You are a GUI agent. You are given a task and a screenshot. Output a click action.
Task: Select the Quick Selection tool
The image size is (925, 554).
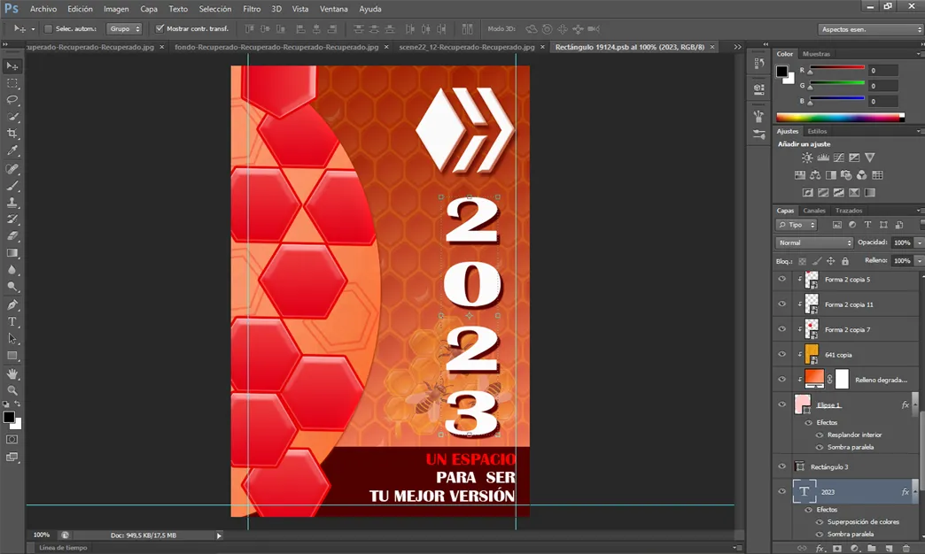point(12,117)
